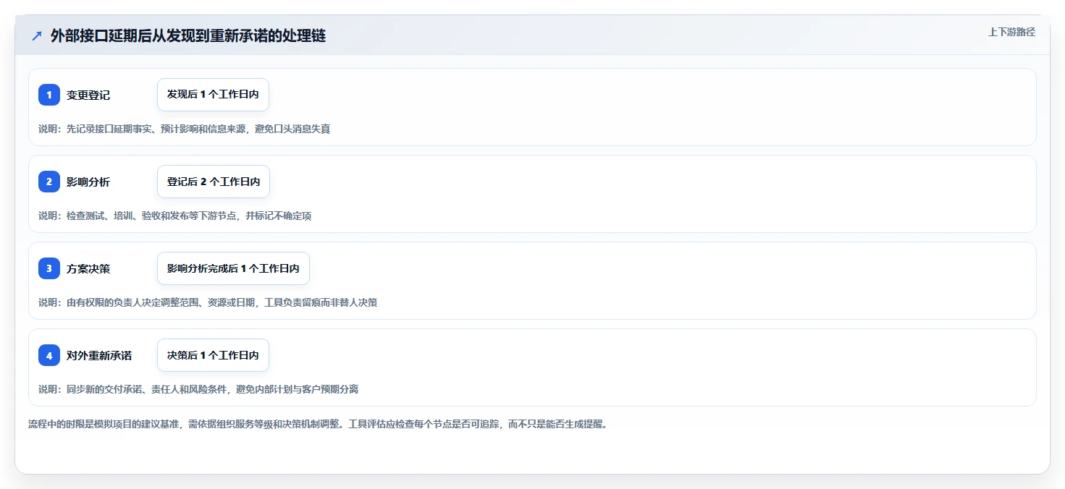Screen dimensions: 1065x489
Task: Click the 登记后 2 个工作日内 deadline chip
Action: click(x=214, y=182)
